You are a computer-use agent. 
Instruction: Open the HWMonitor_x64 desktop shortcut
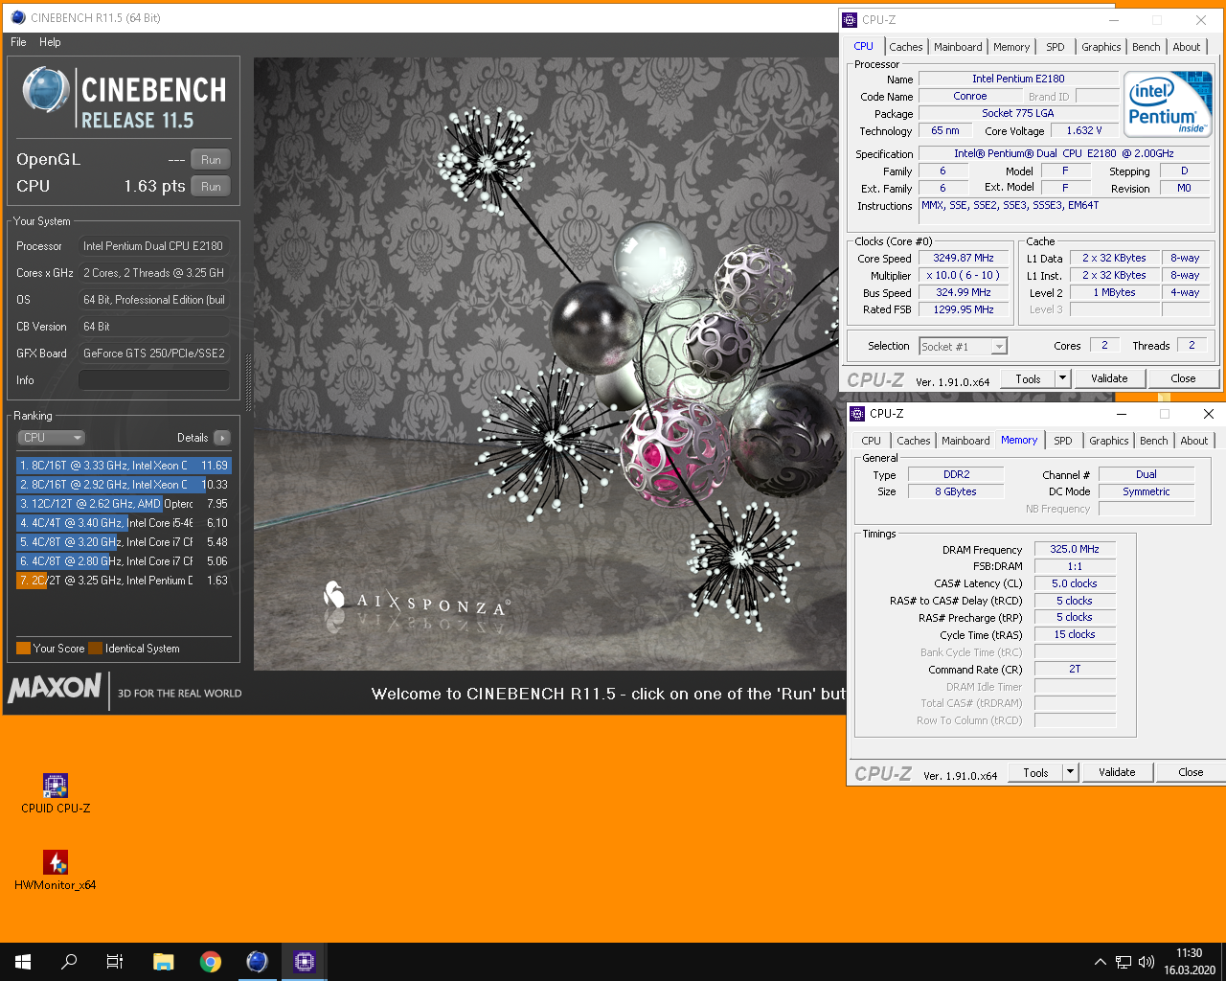(56, 870)
